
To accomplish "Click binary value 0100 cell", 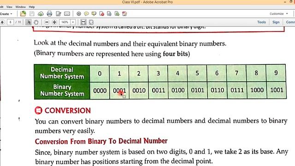I will 178,90.
